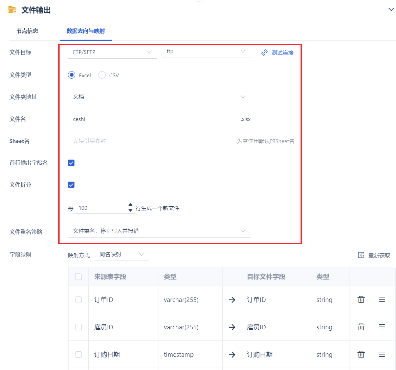
Task: Click the arrow in 雇员ID row
Action: pos(232,327)
